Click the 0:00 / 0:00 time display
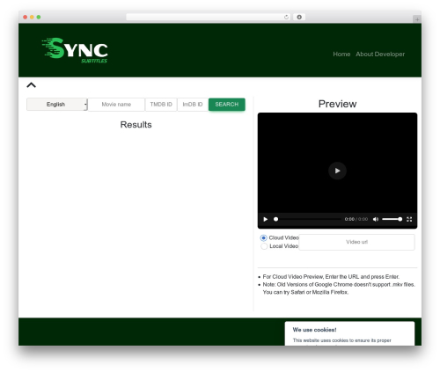The width and height of the screenshot is (440, 372). click(x=356, y=219)
